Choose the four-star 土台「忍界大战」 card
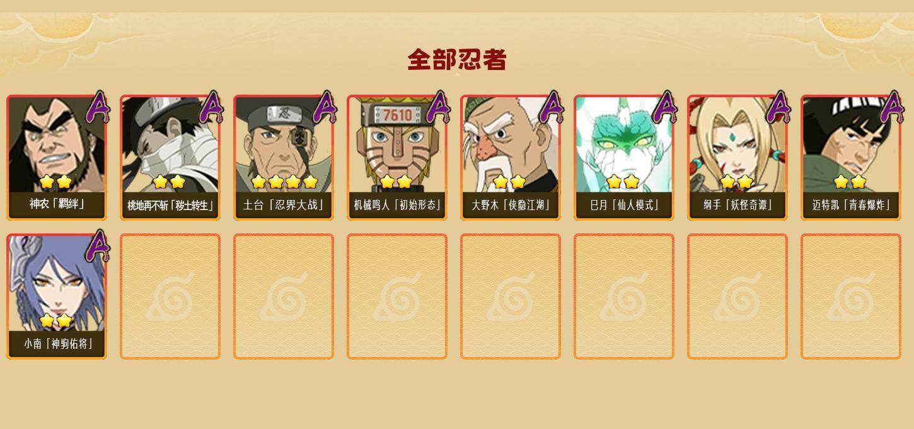Screen dimensions: 914x429 click(x=284, y=157)
